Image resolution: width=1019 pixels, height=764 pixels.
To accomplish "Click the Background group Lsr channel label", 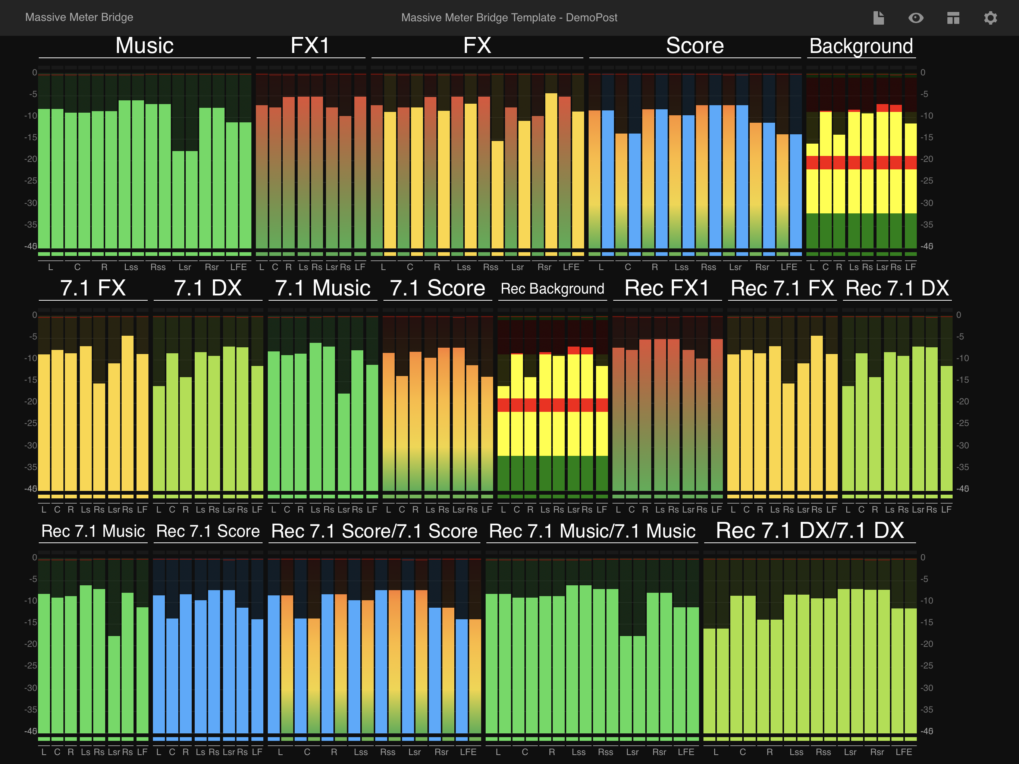I will point(882,267).
